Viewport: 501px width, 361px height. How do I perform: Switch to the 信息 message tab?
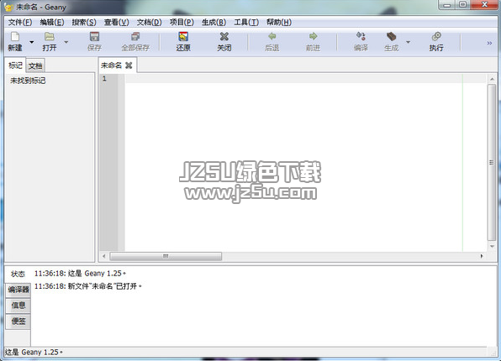[x=18, y=306]
